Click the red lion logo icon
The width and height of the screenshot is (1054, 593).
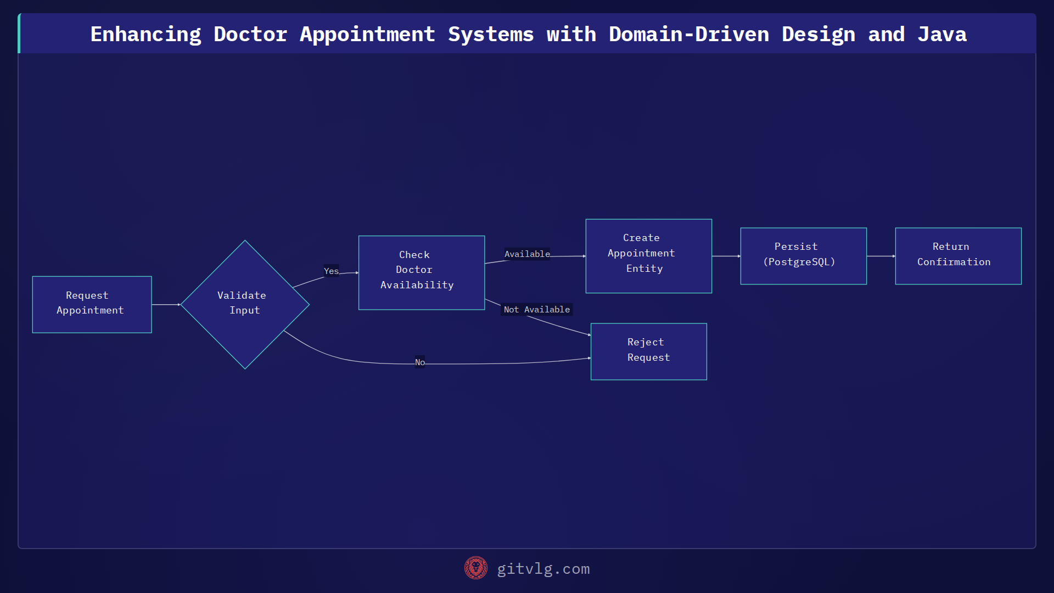(476, 568)
